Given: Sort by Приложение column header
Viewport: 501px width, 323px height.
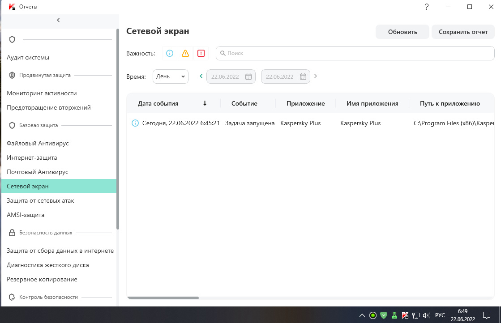Looking at the screenshot, I should [306, 103].
